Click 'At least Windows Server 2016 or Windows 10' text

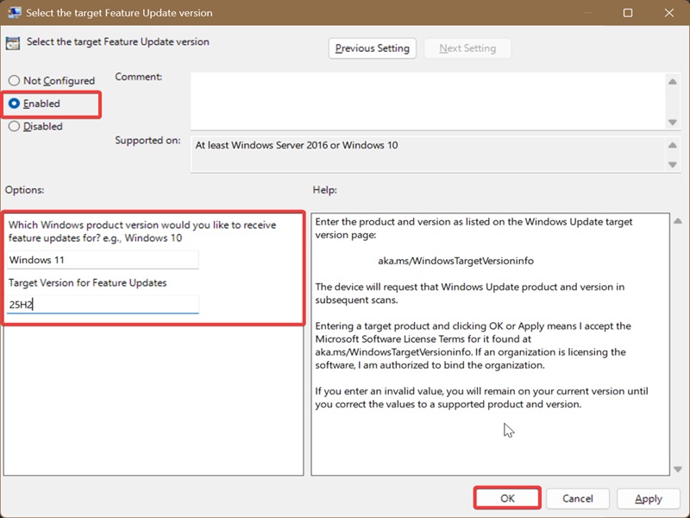coord(297,145)
